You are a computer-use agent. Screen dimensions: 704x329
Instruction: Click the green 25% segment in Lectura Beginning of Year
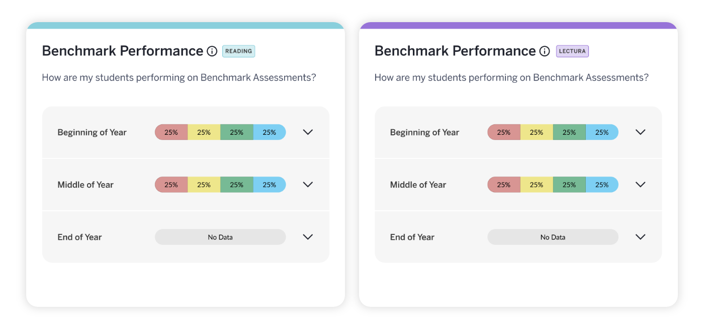click(569, 132)
